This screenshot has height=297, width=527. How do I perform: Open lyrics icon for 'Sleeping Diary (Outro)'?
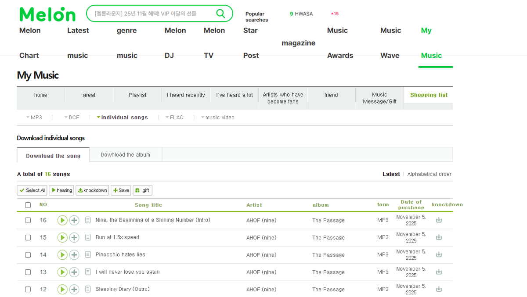click(x=88, y=289)
